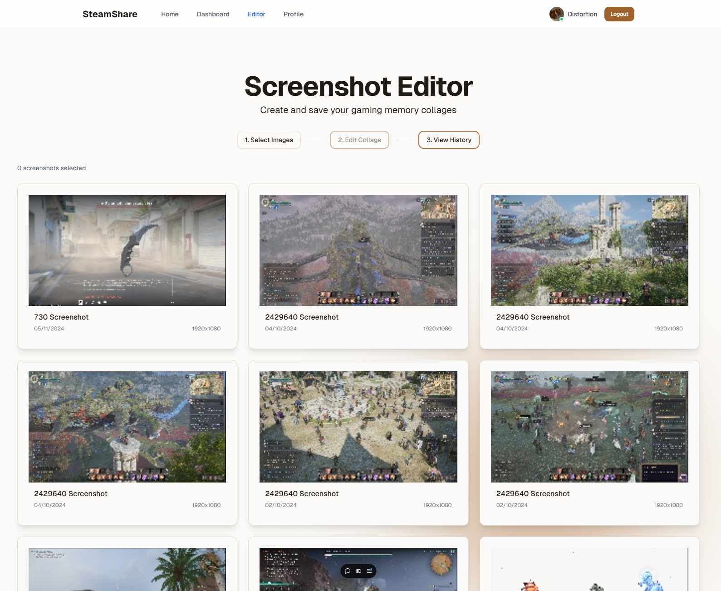
Task: Open the menu list icon in floating toolbar
Action: 369,571
